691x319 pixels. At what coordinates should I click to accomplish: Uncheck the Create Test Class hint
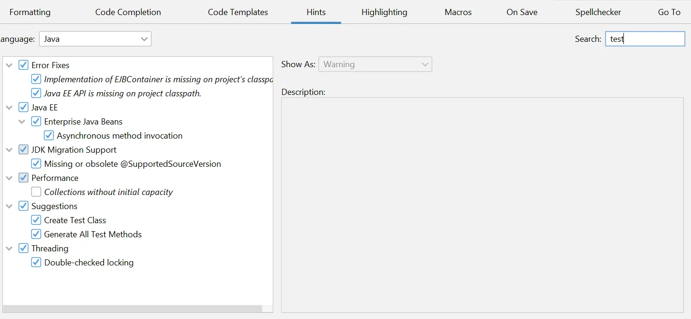36,220
